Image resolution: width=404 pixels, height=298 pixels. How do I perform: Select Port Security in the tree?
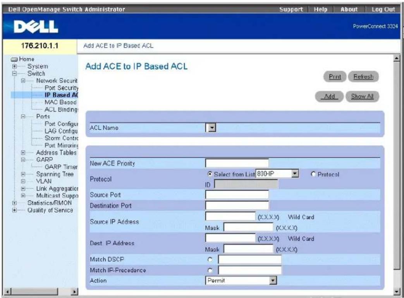click(61, 88)
